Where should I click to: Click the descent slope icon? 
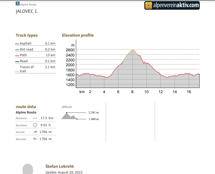coord(35,139)
